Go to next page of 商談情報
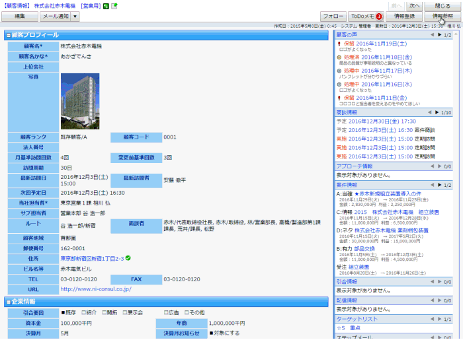 coord(437,112)
